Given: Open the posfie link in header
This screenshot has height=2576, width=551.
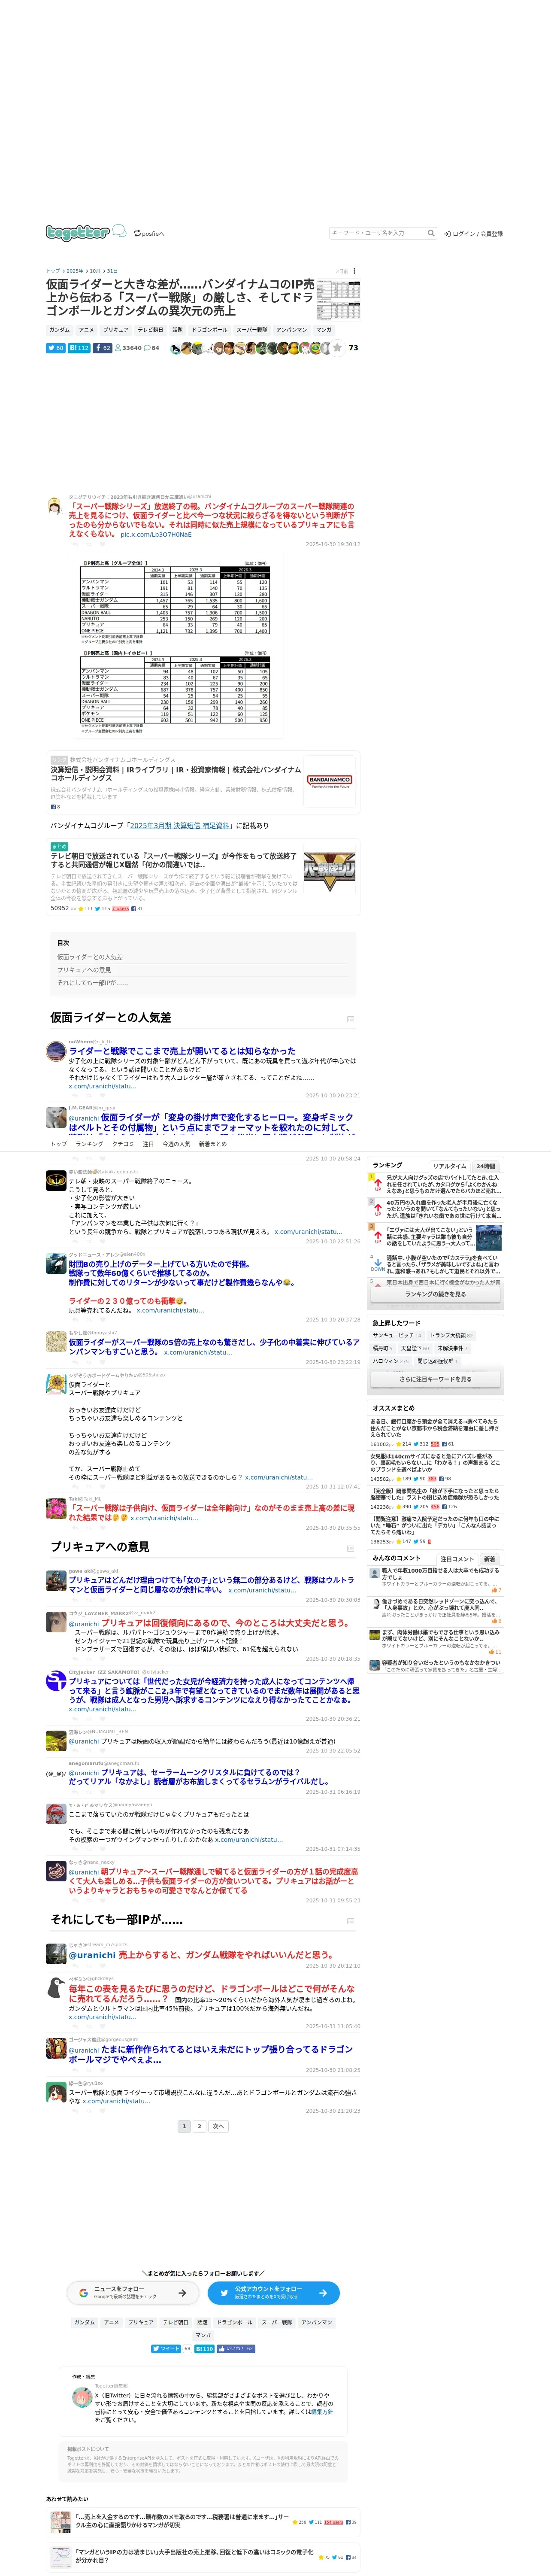Looking at the screenshot, I should click(149, 233).
